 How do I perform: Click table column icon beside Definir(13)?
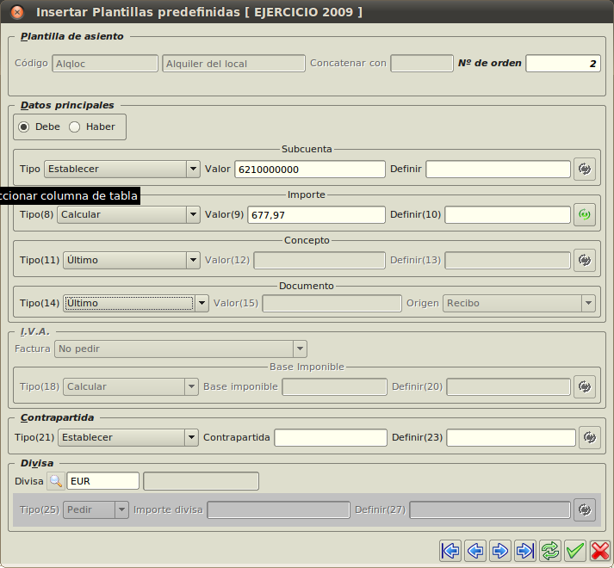[585, 260]
